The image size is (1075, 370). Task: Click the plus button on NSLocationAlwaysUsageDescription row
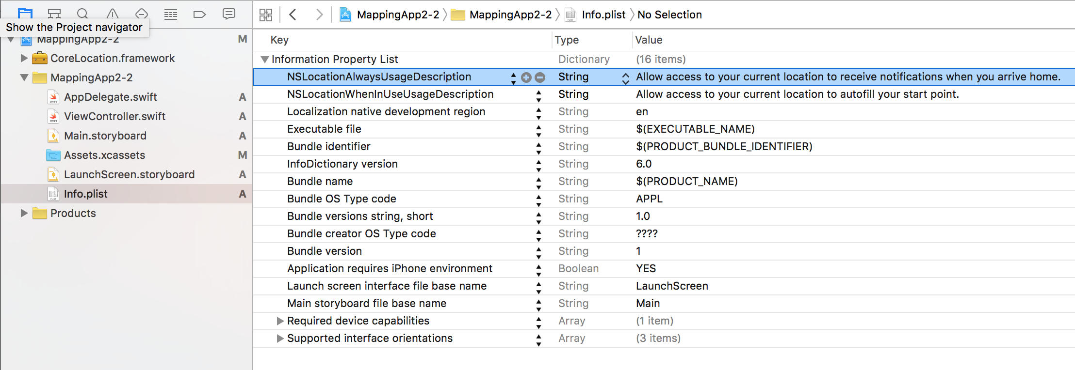(526, 77)
